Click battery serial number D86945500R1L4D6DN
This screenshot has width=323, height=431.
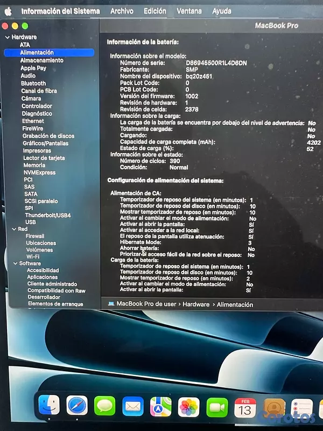coord(216,63)
